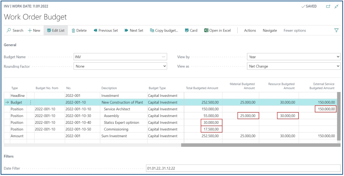Toggle the filter pane funnel icon
Viewport: 344px width, 176px height.
[x=336, y=31]
